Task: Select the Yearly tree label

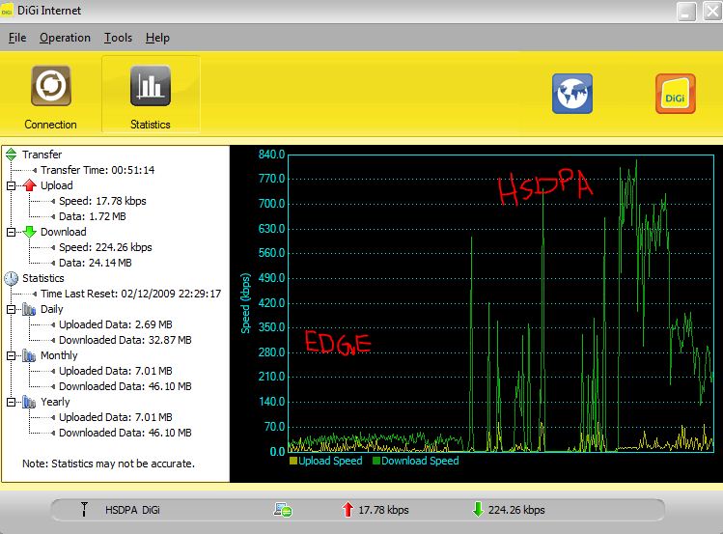Action: (55, 402)
